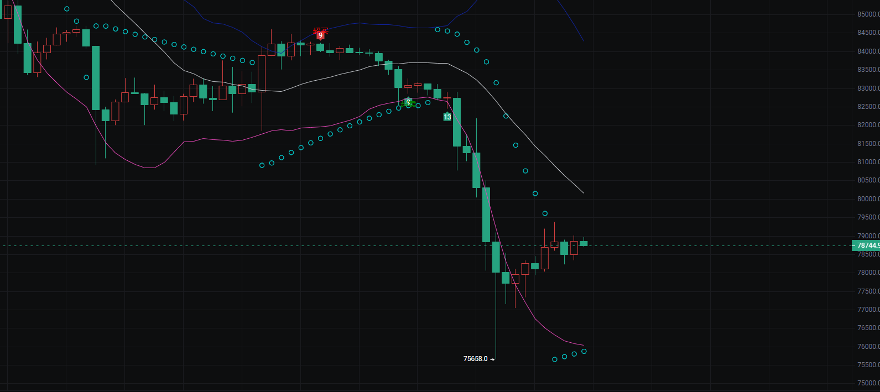The height and width of the screenshot is (392, 880).
Task: Click the 82500.0 price axis label
Action: pyautogui.click(x=868, y=107)
